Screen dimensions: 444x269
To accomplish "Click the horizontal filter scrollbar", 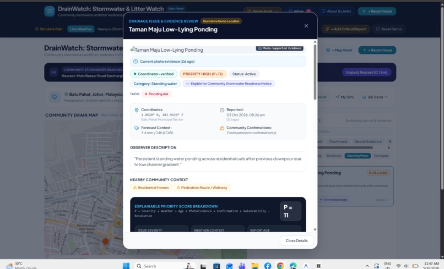I will 345,147.
